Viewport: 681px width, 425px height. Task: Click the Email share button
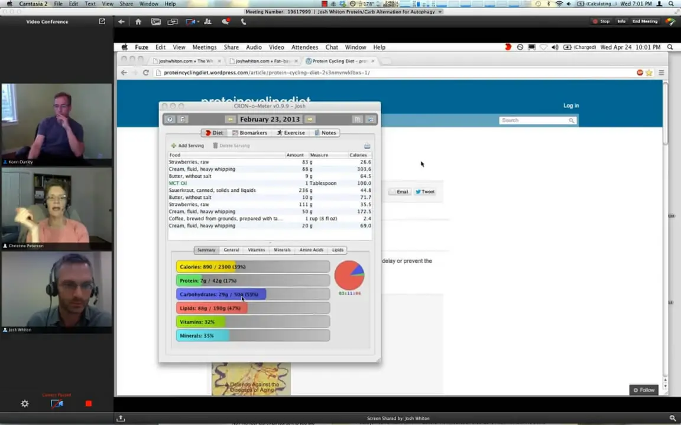(400, 192)
